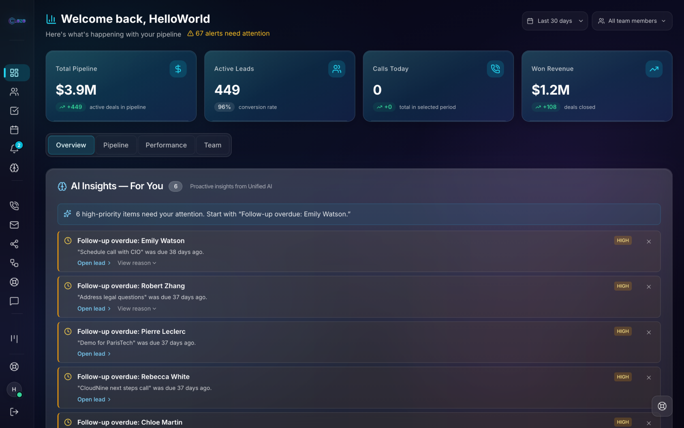This screenshot has height=428, width=684.
Task: Open lead for Pierre Leclerc
Action: (94, 354)
